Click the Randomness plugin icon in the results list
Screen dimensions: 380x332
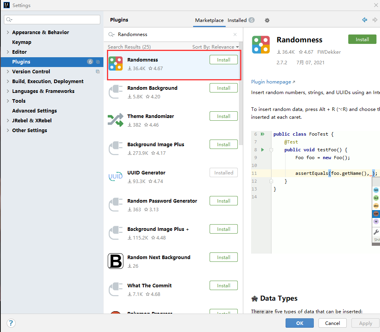(116, 63)
